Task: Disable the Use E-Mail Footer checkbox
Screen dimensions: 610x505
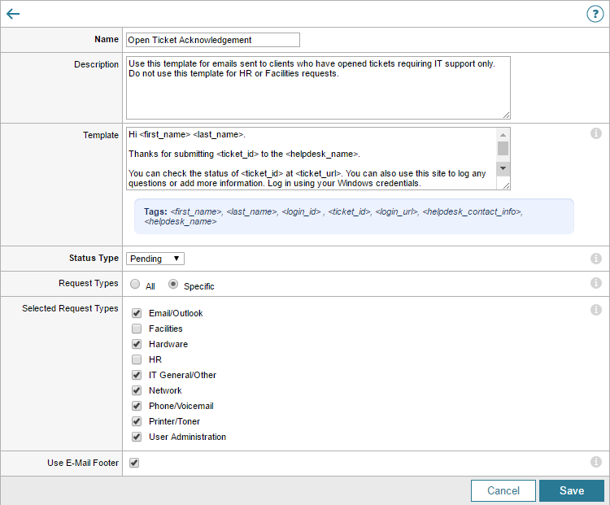Action: tap(134, 463)
